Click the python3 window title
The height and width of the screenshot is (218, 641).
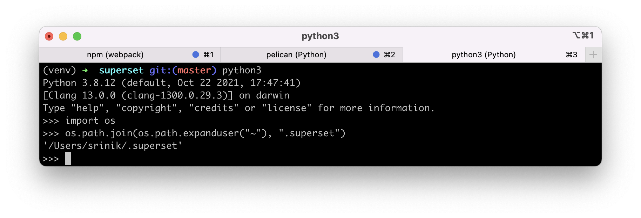(320, 36)
